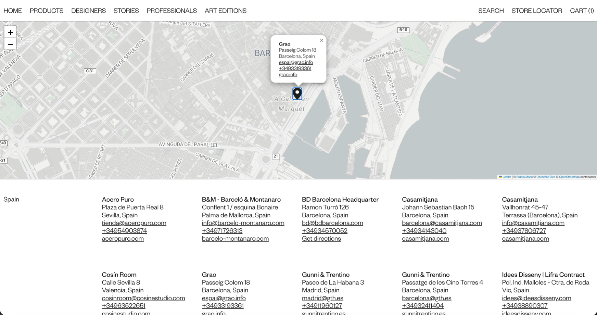
Task: Call BD Barcelona at +34934570052
Action: pyautogui.click(x=325, y=231)
